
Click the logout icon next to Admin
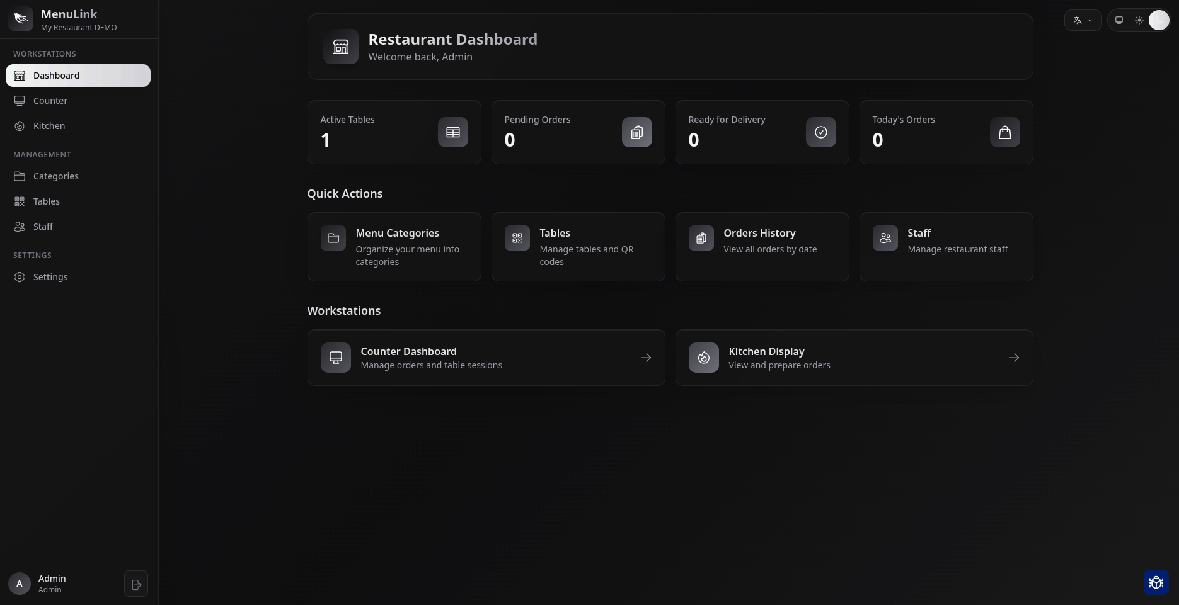(136, 584)
